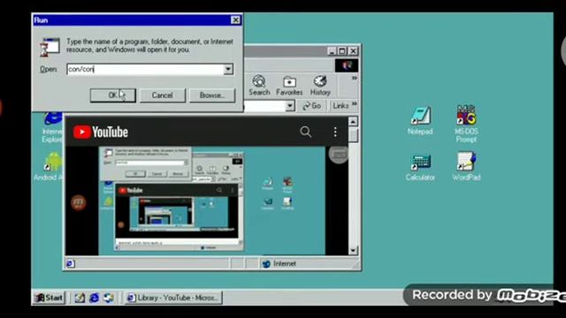
Task: Maximize the Internet Explorer window
Action: coord(342,51)
